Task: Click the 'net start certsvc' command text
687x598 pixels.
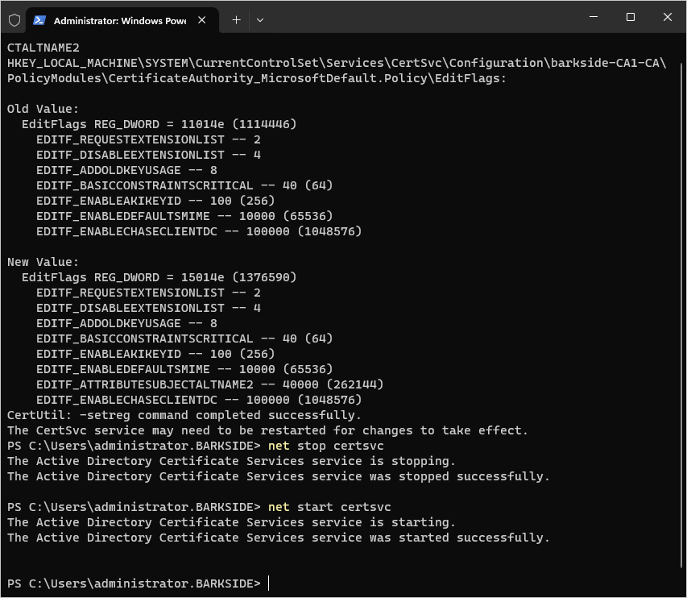Action: [330, 507]
